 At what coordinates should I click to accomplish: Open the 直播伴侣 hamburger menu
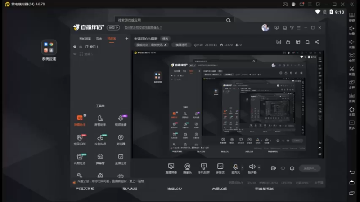tap(299, 28)
